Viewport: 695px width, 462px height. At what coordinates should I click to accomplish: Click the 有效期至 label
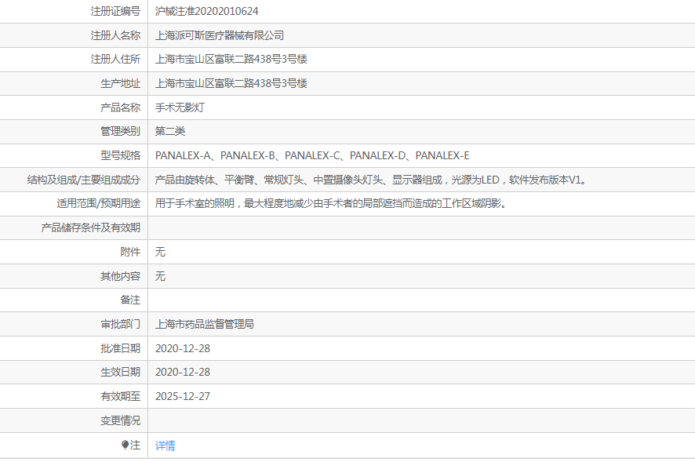coord(120,396)
